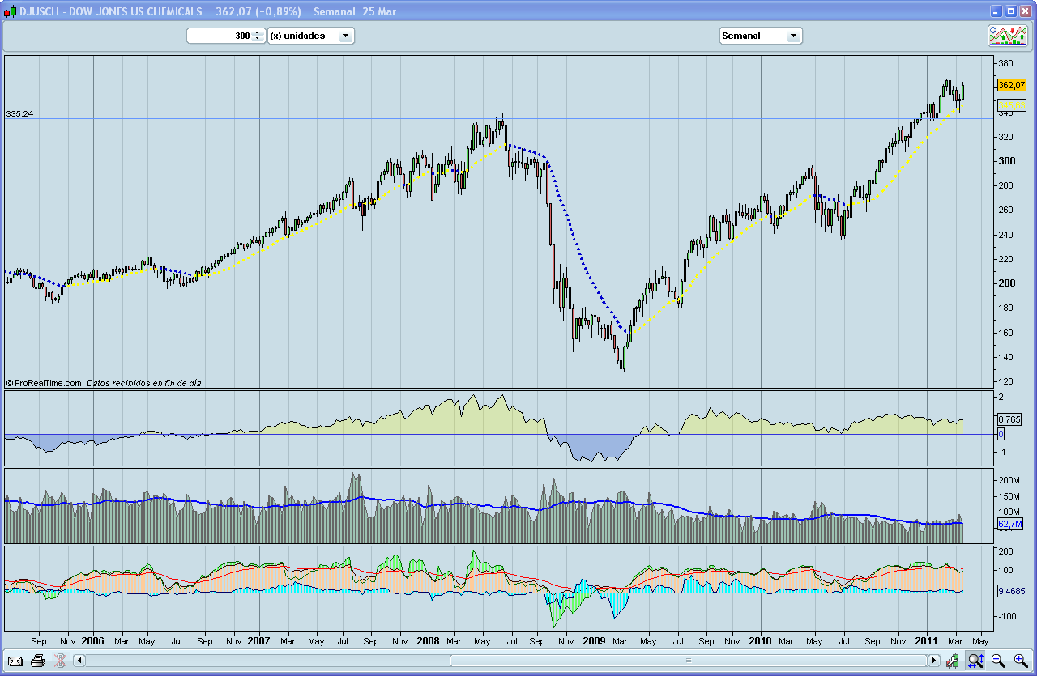
Task: Send chart by email envelope icon
Action: point(15,661)
